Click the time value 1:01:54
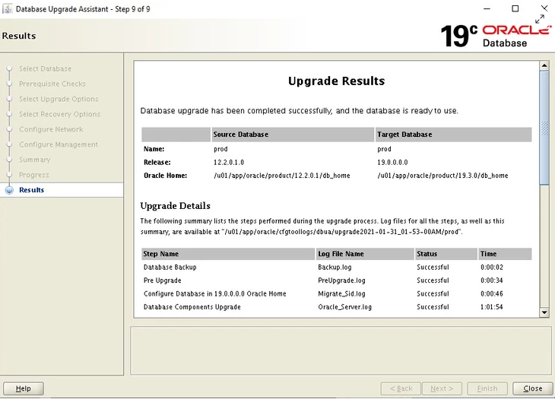Screen dimensions: 555x399 click(x=492, y=307)
